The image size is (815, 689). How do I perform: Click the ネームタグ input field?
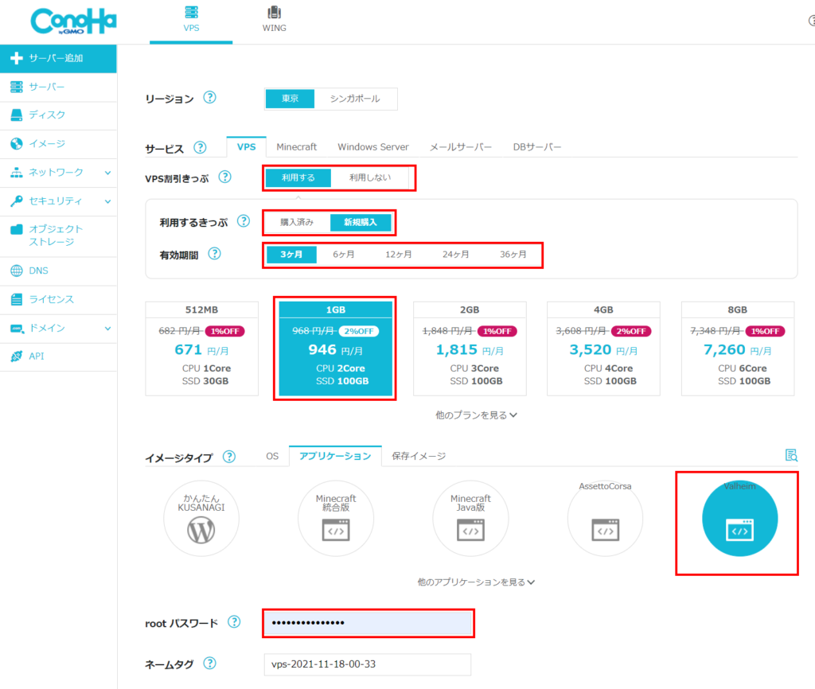coord(368,664)
